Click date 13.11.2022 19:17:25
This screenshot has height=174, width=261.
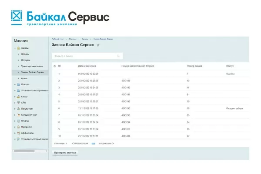coord(88,108)
